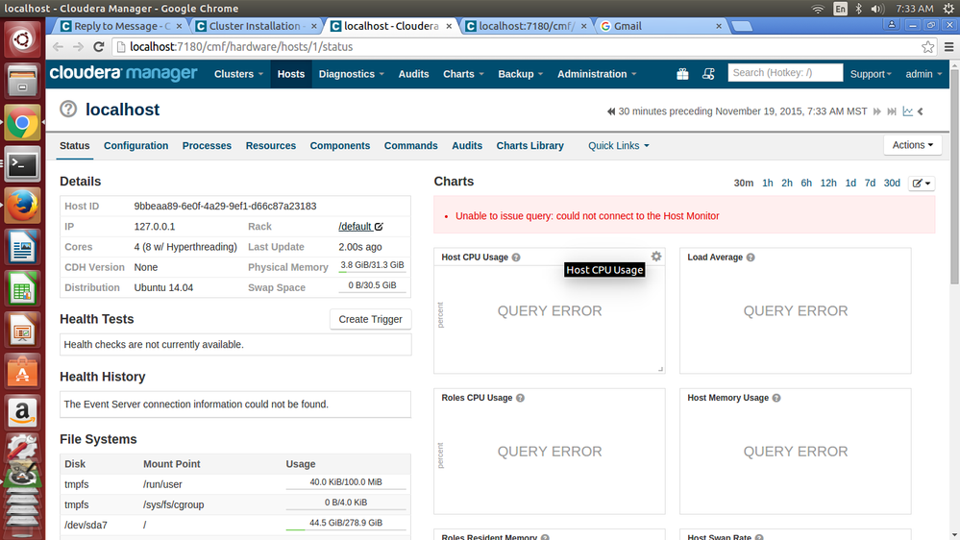Switch to the Processes tab
Screen dimensions: 960x540
207,146
